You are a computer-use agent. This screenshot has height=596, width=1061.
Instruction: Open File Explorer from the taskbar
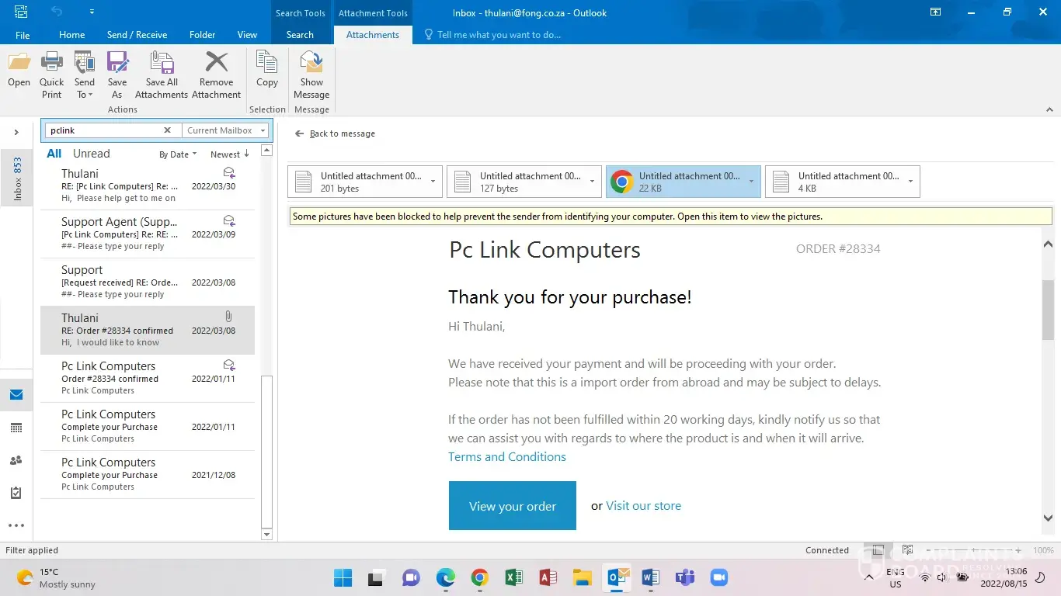[583, 577]
